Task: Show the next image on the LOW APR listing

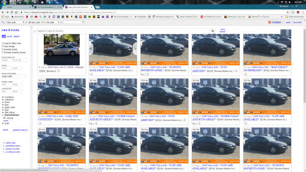Action: 135,49
